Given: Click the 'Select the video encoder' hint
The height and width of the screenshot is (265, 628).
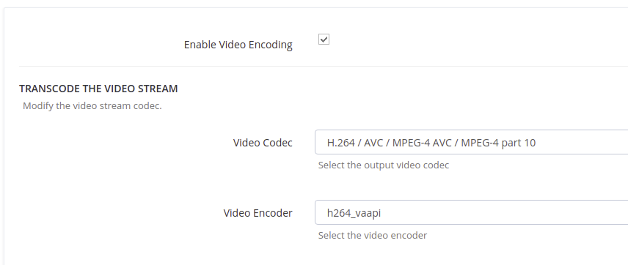Looking at the screenshot, I should click(x=373, y=236).
